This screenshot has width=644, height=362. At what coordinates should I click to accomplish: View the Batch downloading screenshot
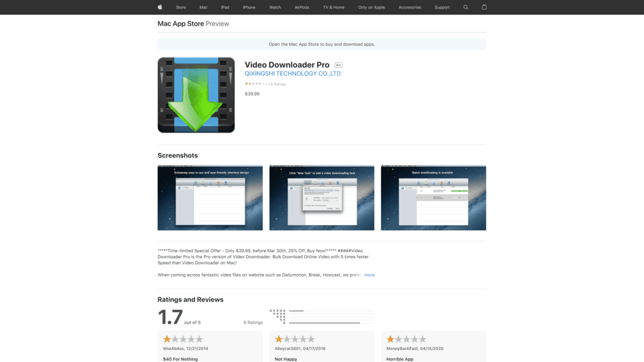[x=433, y=198]
